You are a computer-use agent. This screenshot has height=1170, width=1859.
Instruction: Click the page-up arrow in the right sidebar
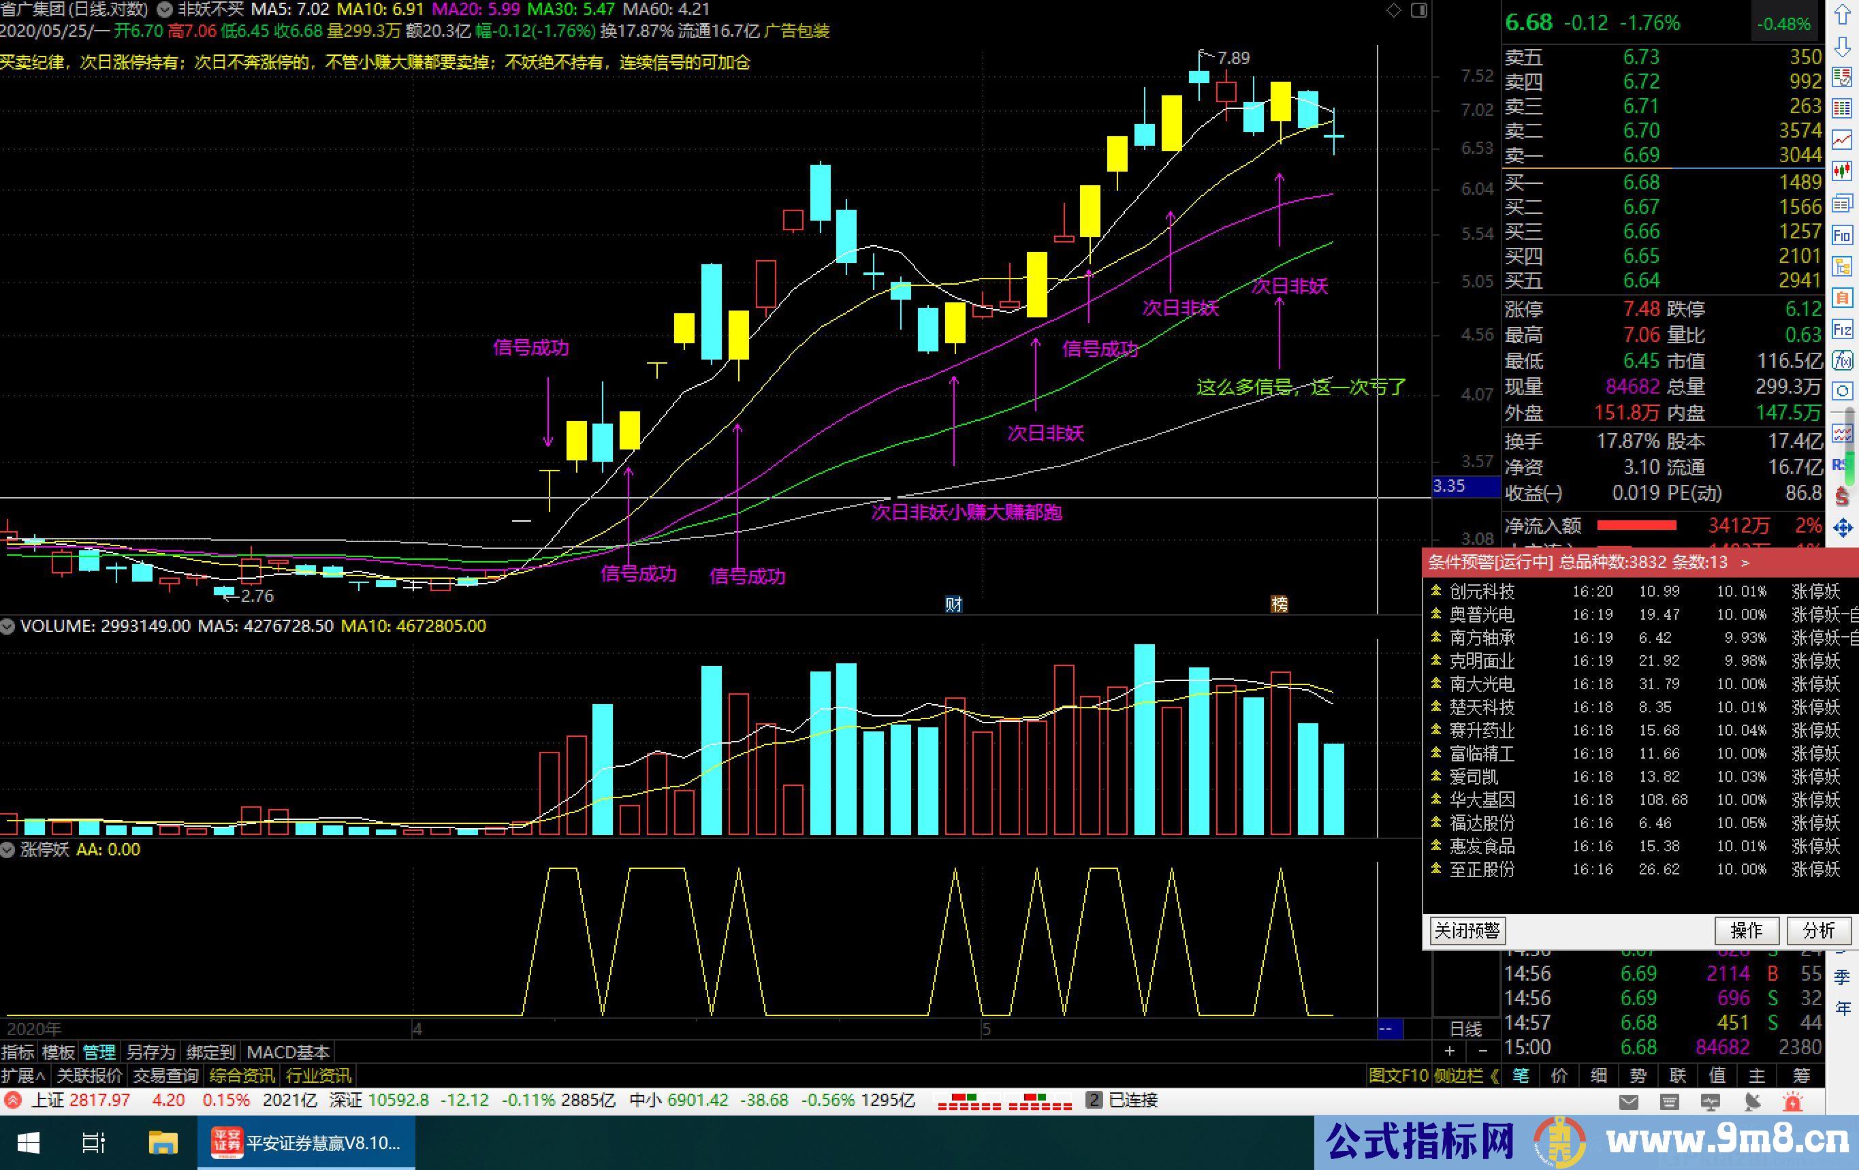click(1842, 16)
